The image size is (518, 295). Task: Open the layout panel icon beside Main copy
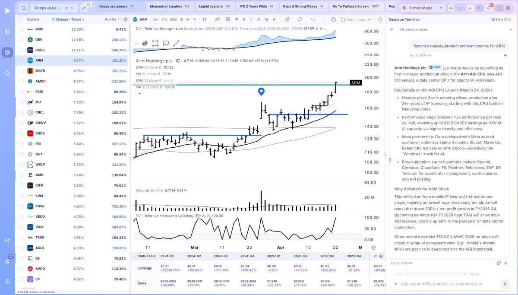tap(334, 19)
